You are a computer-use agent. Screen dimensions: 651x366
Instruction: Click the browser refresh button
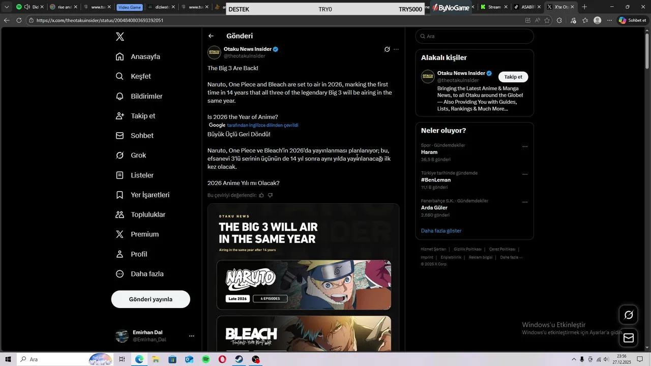coord(19,20)
